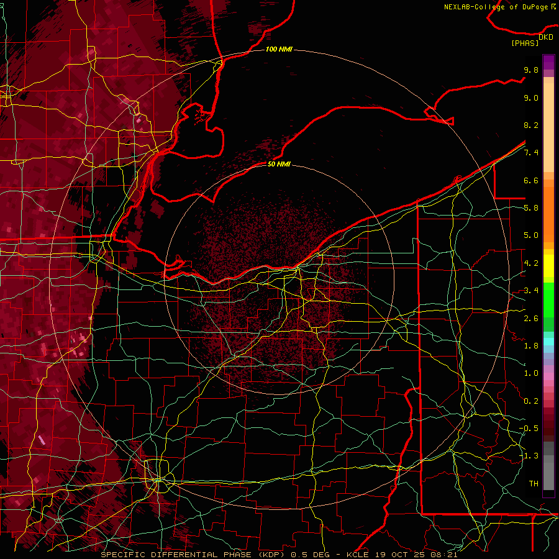Click the 3.4 value on the scale
Screen dimensions: 559x559
click(531, 291)
